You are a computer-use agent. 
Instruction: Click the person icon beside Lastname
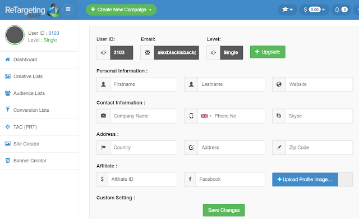pyautogui.click(x=191, y=84)
